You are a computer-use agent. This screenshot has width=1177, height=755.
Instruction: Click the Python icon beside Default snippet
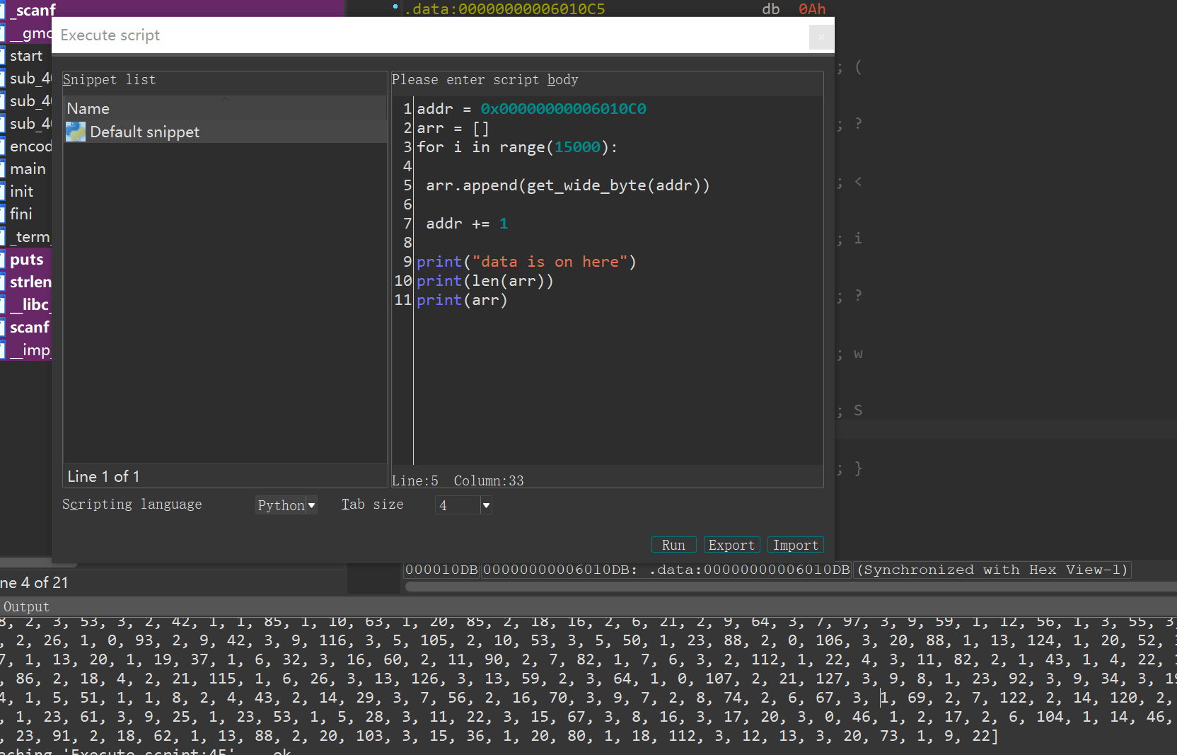tap(76, 132)
